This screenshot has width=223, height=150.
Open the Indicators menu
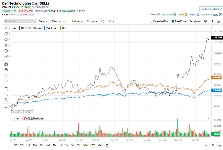pyautogui.click(x=78, y=21)
